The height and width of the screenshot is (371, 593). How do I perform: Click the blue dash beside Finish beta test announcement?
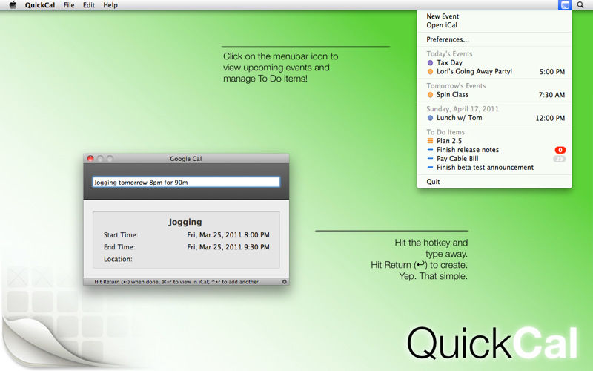430,168
